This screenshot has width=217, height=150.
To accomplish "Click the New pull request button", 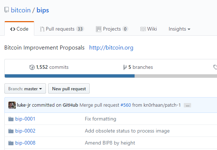I will [x=69, y=88].
